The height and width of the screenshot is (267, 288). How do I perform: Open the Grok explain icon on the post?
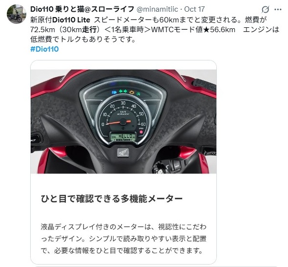(x=265, y=9)
